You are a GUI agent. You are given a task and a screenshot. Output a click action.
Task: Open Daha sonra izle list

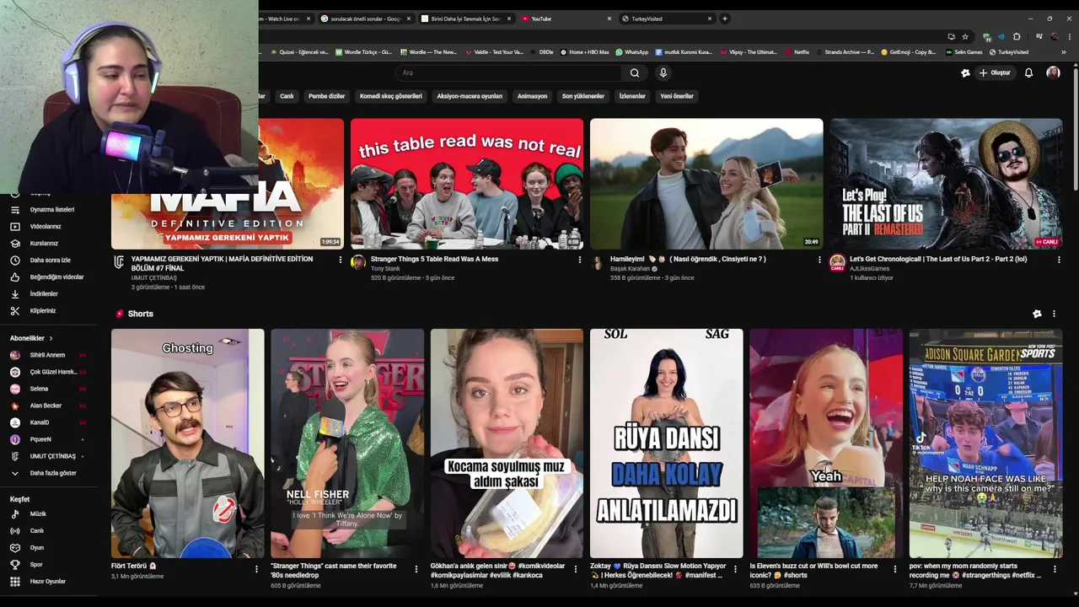[x=51, y=260]
